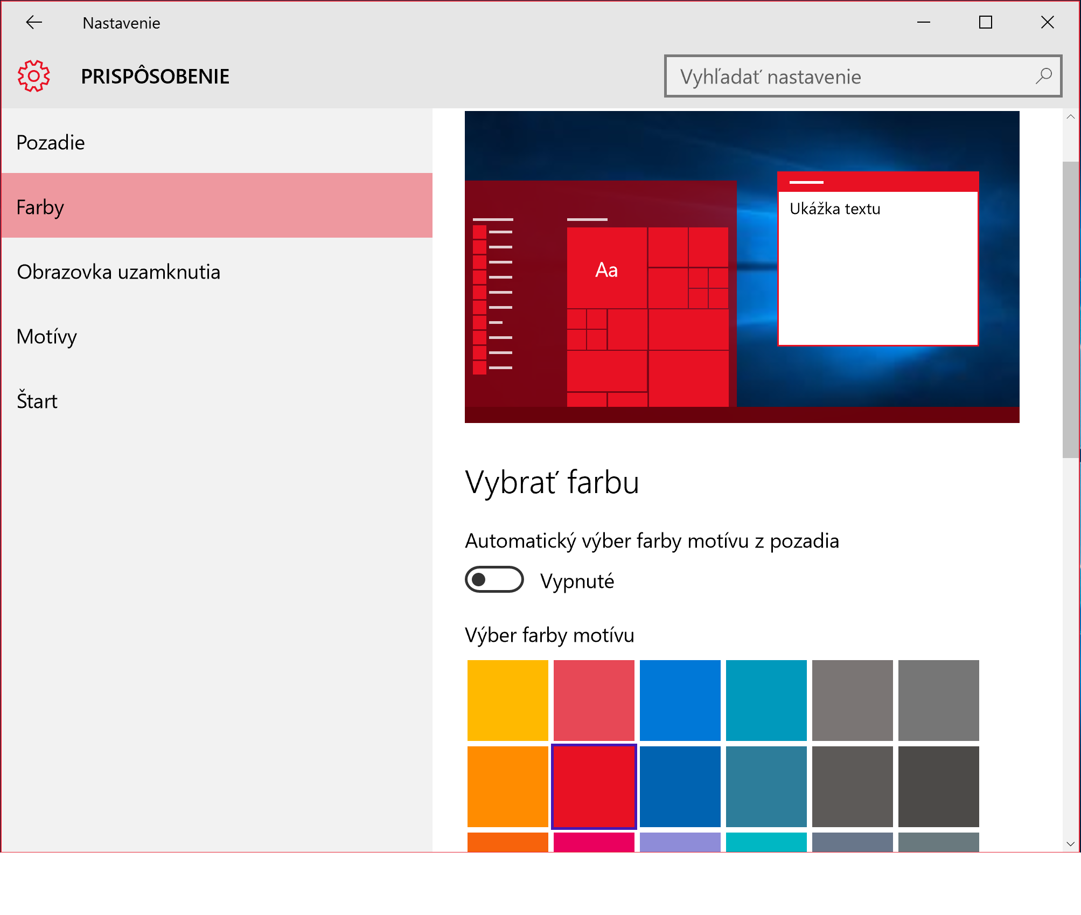1081x915 pixels.
Task: Maximize the Nastavenie window
Action: click(986, 23)
